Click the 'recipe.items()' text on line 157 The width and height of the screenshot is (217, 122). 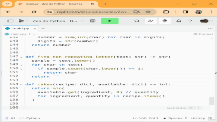144,96
